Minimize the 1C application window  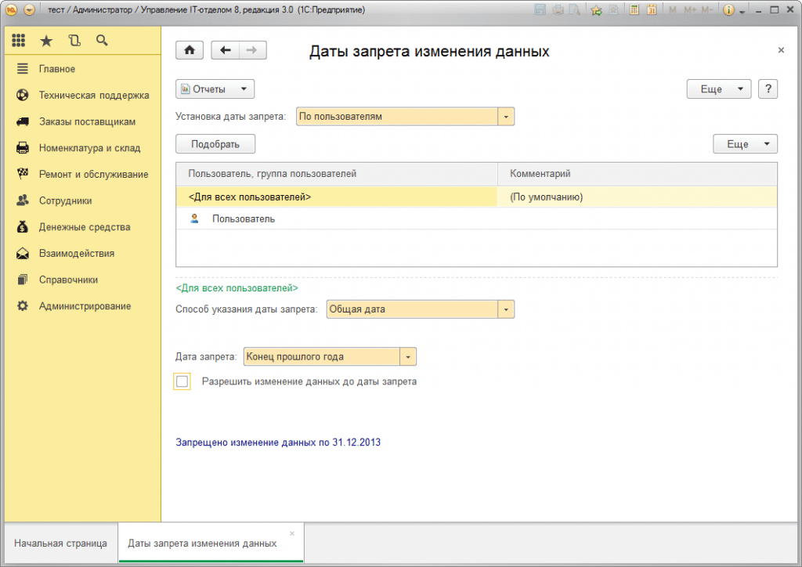coord(759,10)
